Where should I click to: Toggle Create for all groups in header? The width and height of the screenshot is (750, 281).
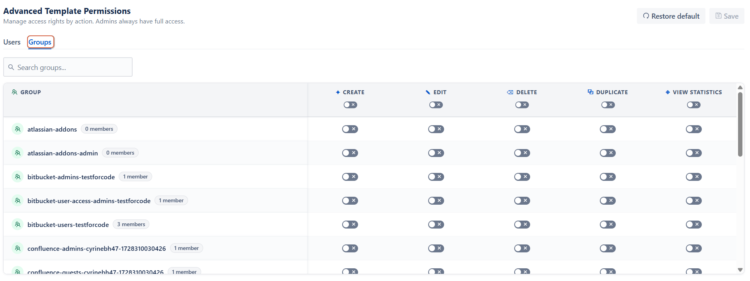351,105
